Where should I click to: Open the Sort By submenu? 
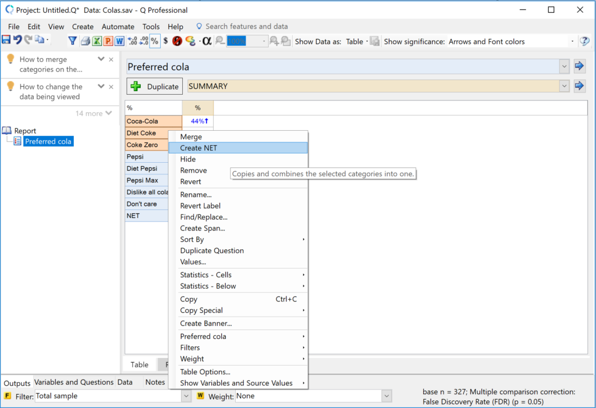point(238,239)
